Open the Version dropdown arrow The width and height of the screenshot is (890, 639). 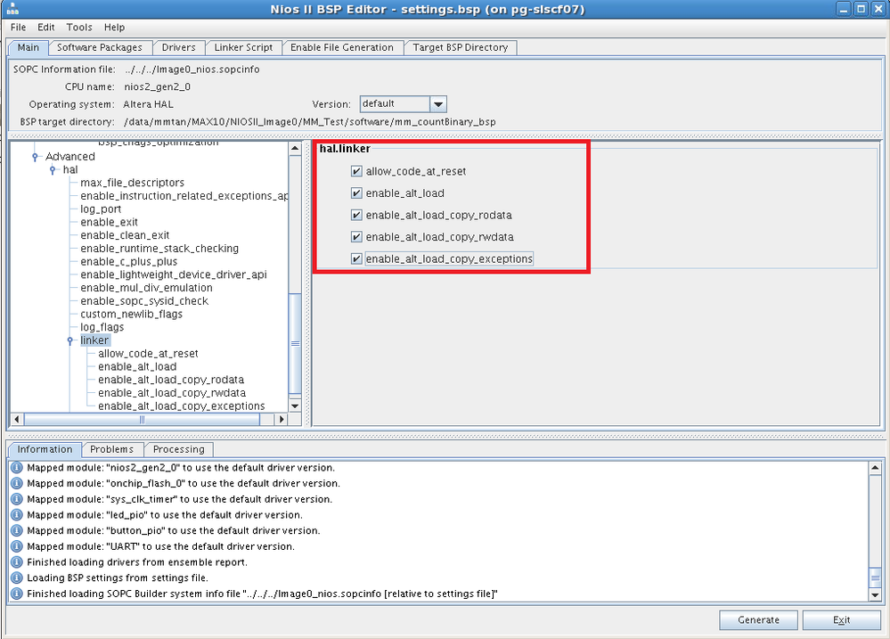pos(438,104)
